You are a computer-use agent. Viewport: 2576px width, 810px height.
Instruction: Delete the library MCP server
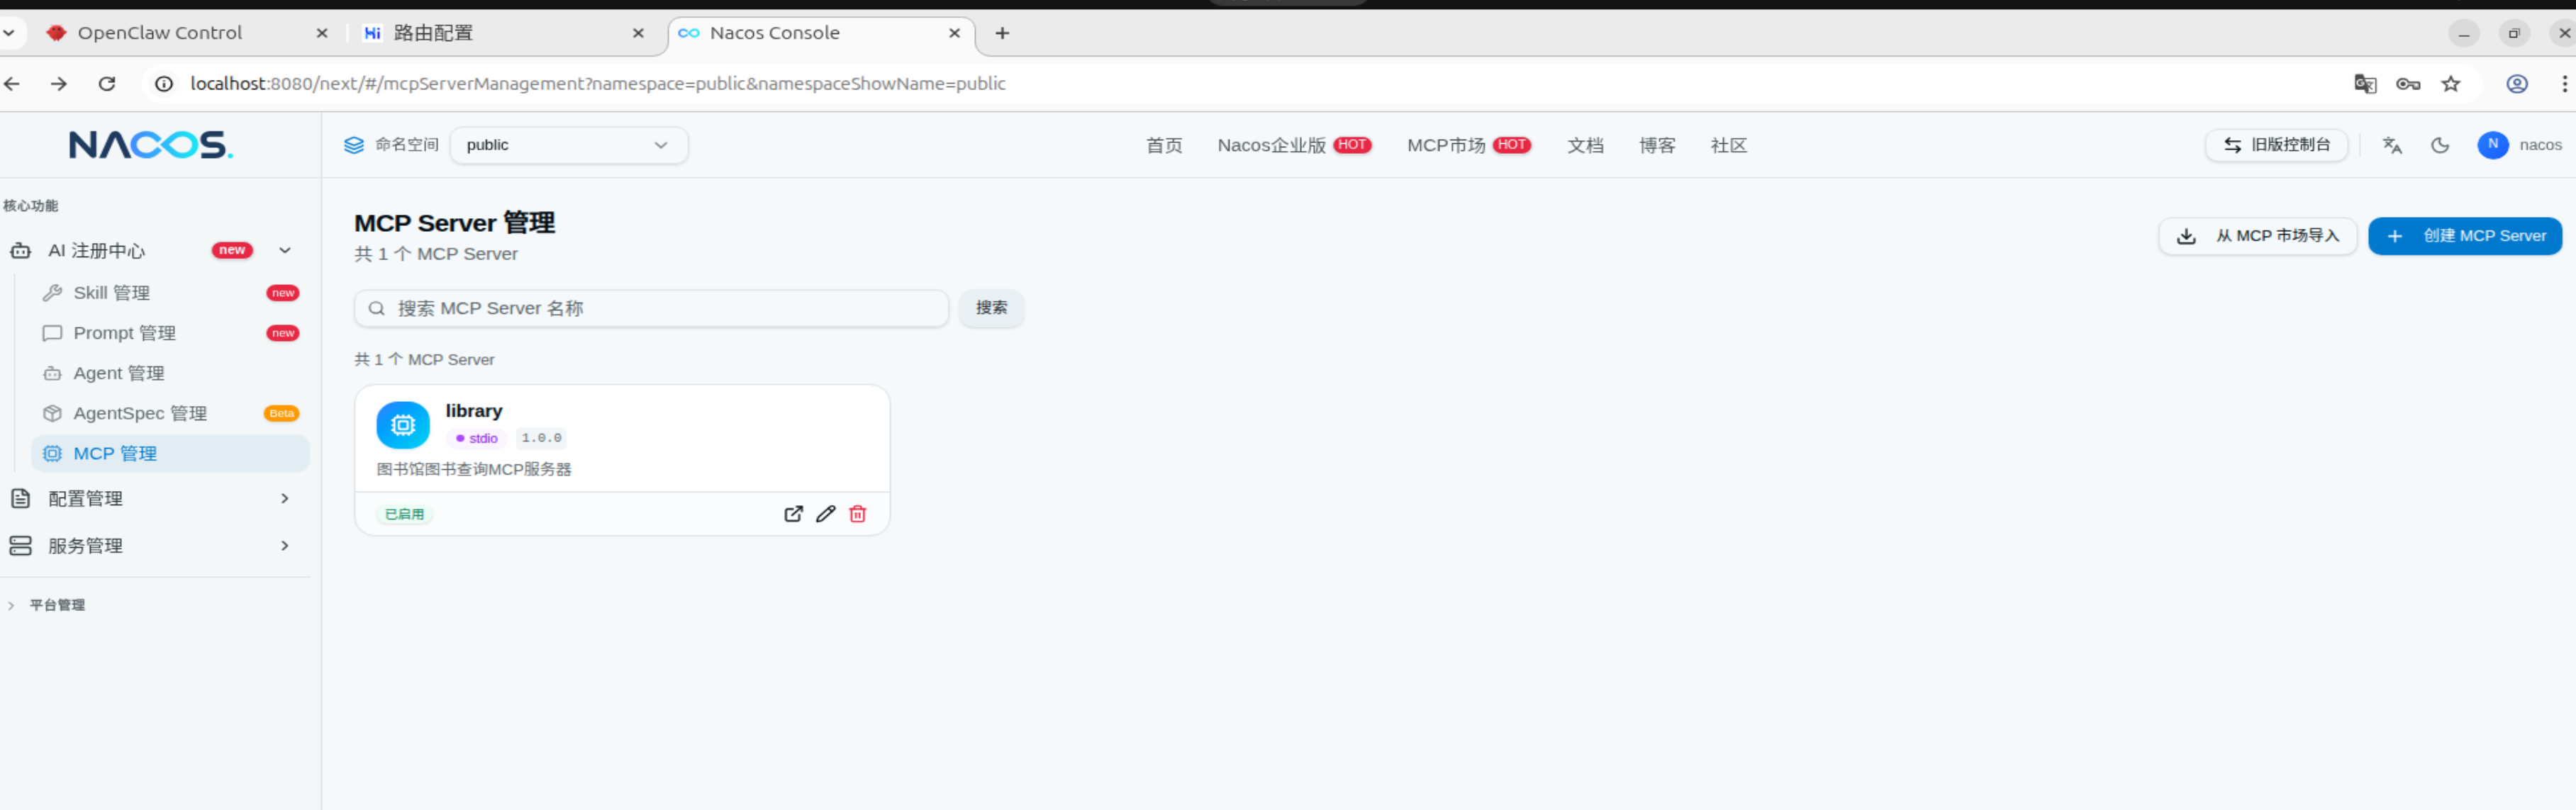(857, 514)
